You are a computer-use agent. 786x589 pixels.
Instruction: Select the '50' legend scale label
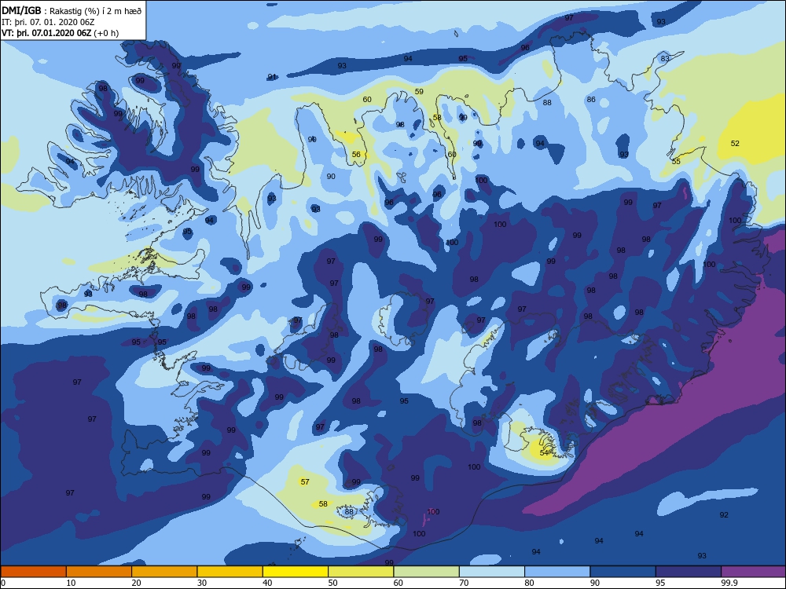click(332, 583)
